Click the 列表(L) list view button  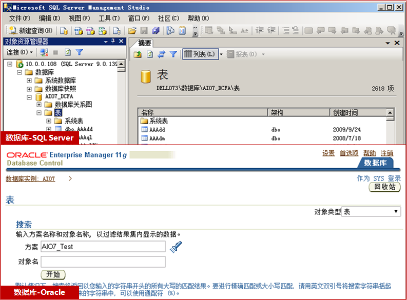pyautogui.click(x=200, y=54)
